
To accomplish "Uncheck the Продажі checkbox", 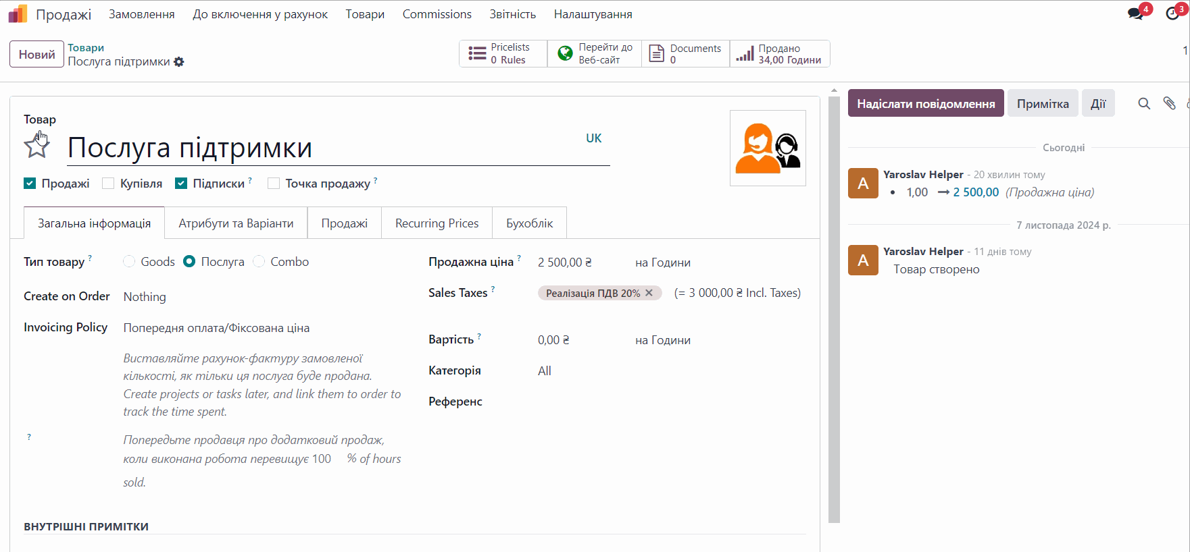I will tap(30, 184).
